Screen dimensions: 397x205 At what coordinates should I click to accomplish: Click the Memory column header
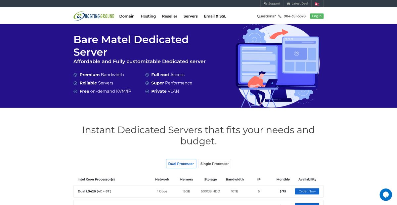186,180
